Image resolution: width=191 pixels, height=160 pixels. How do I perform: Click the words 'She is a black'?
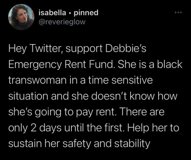point(150,64)
